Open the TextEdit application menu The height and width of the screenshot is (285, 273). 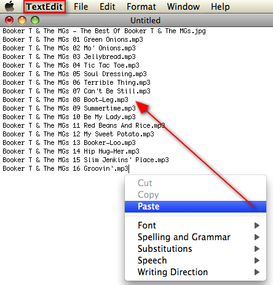44,7
